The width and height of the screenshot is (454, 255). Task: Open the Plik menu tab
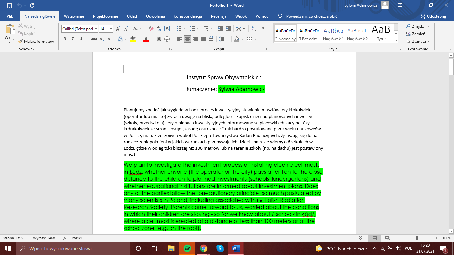(x=10, y=16)
